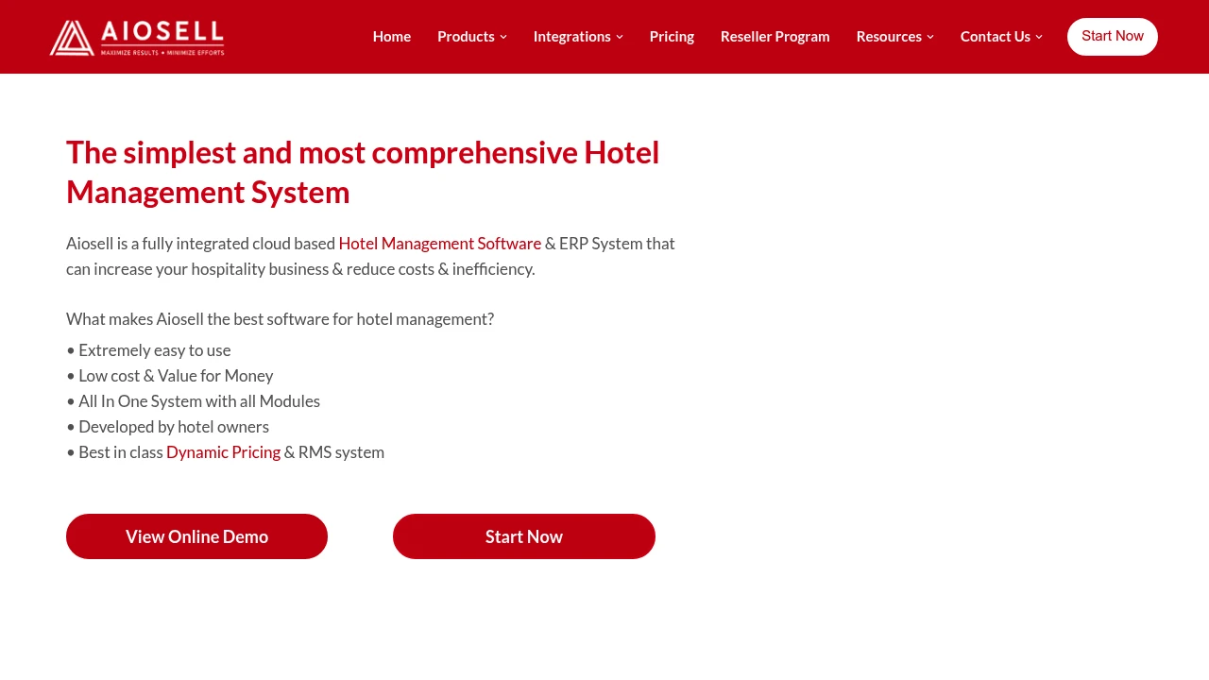Click the Dynamic Pricing link

(223, 450)
